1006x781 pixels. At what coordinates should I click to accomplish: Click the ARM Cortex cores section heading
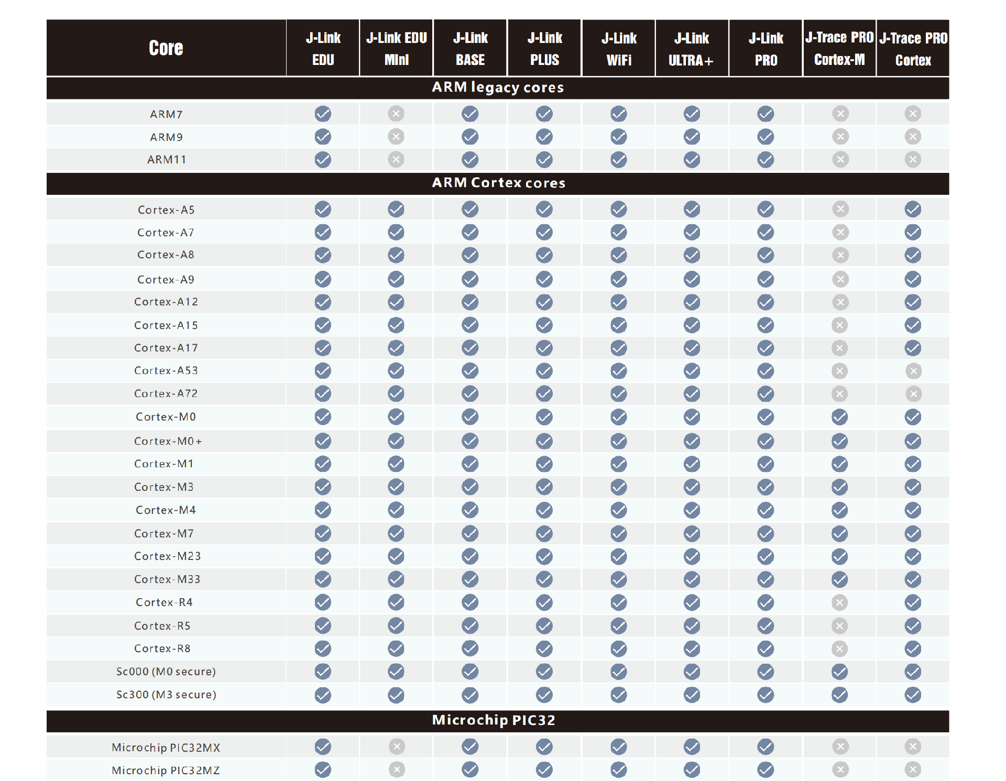[498, 183]
